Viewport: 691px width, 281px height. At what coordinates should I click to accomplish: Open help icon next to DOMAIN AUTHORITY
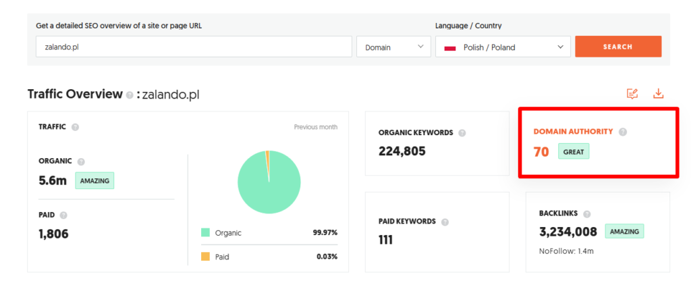point(623,132)
